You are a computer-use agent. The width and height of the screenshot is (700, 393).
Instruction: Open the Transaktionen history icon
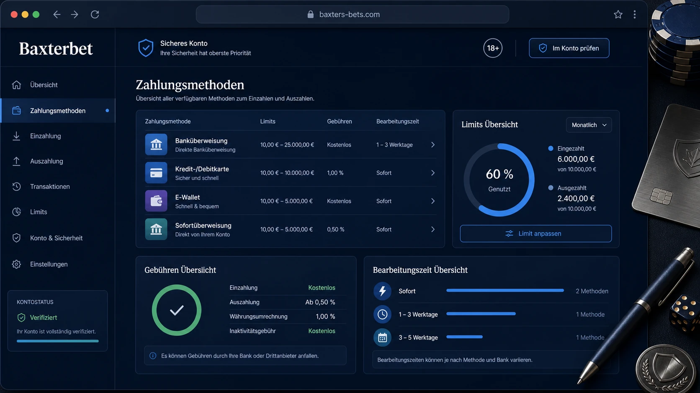16,187
